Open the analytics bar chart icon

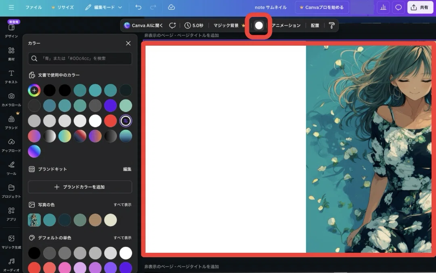[x=383, y=7]
